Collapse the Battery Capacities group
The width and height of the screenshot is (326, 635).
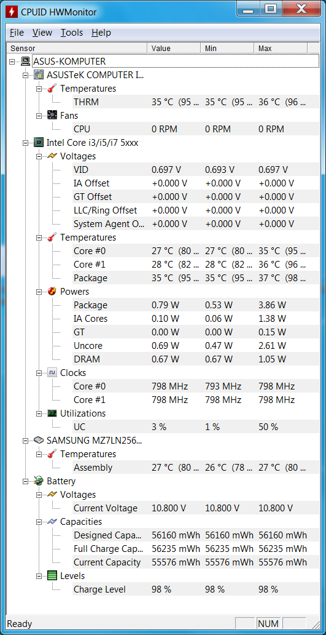39,522
